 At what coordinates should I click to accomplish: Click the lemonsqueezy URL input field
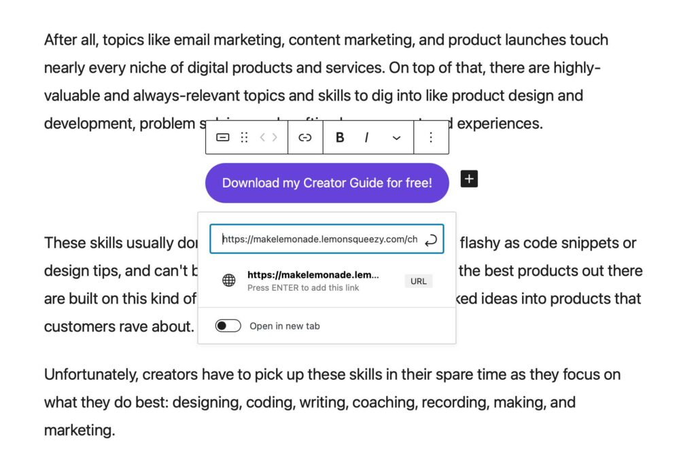(x=327, y=239)
